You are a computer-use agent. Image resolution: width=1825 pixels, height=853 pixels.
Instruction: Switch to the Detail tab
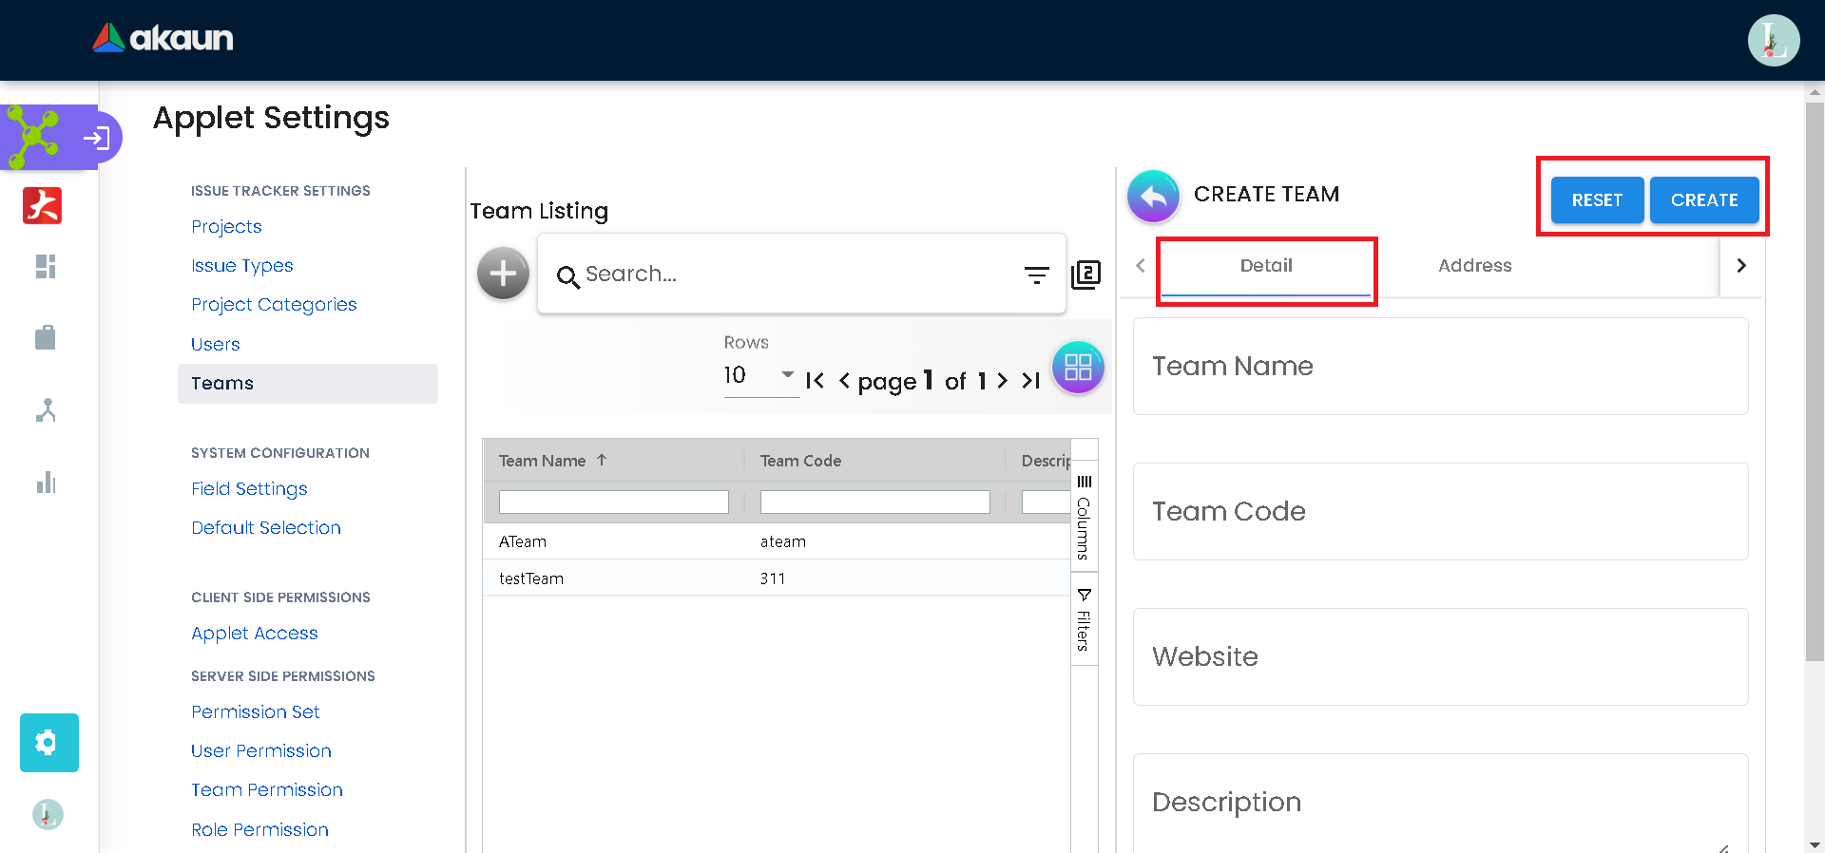(1266, 266)
